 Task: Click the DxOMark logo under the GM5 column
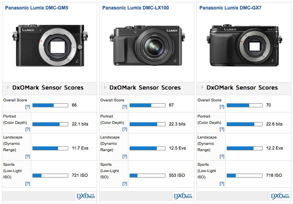[86, 196]
